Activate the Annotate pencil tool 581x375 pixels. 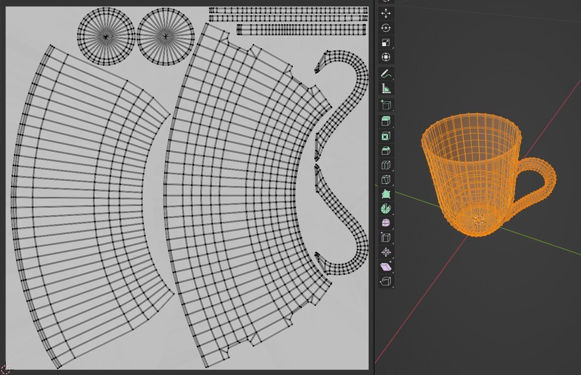386,74
